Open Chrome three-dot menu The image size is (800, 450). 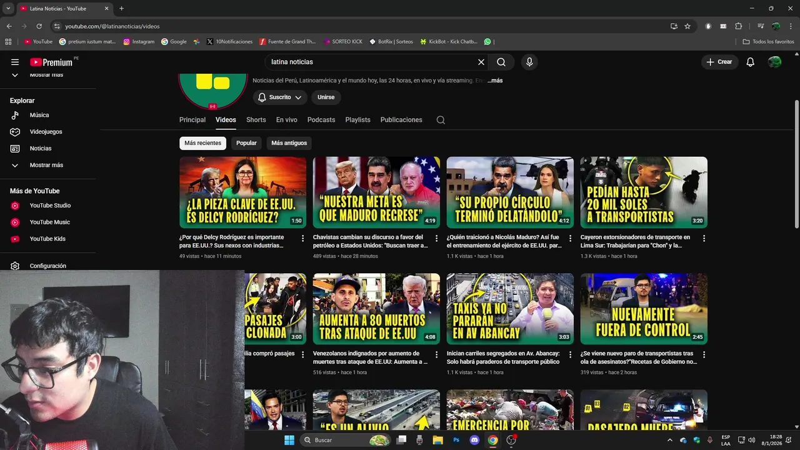click(791, 26)
